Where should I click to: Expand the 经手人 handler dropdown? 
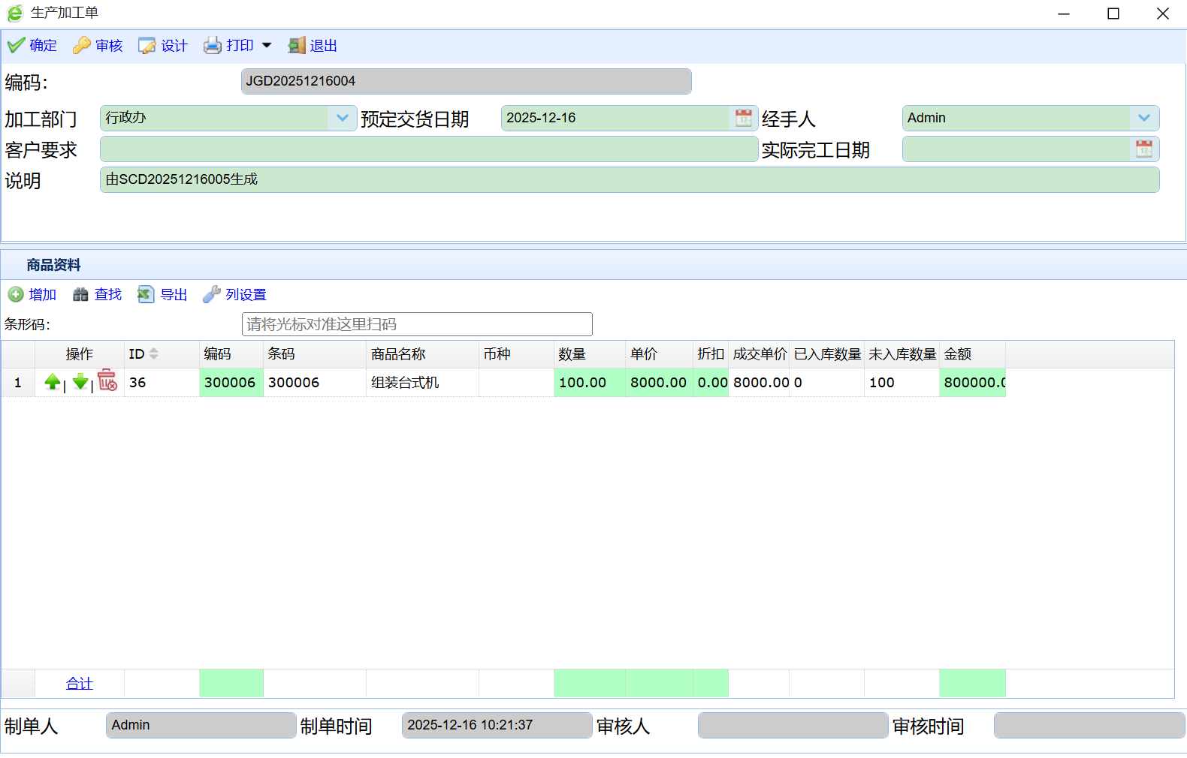pos(1143,118)
